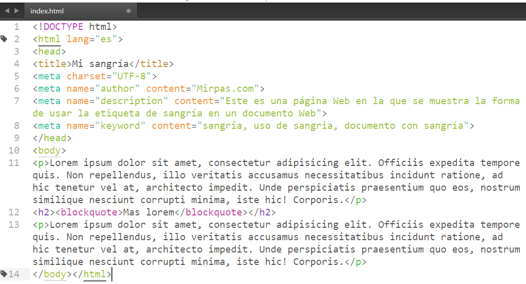Click the closing html tag on line 14

click(x=92, y=274)
